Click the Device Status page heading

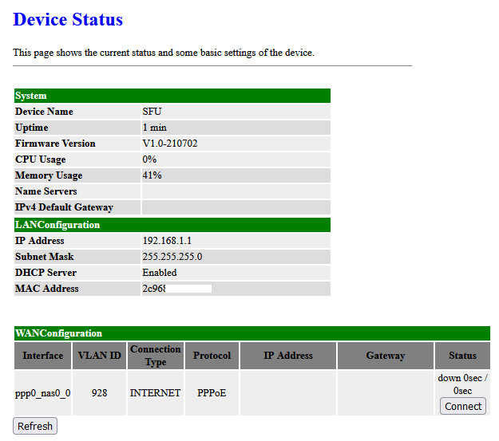tap(68, 19)
